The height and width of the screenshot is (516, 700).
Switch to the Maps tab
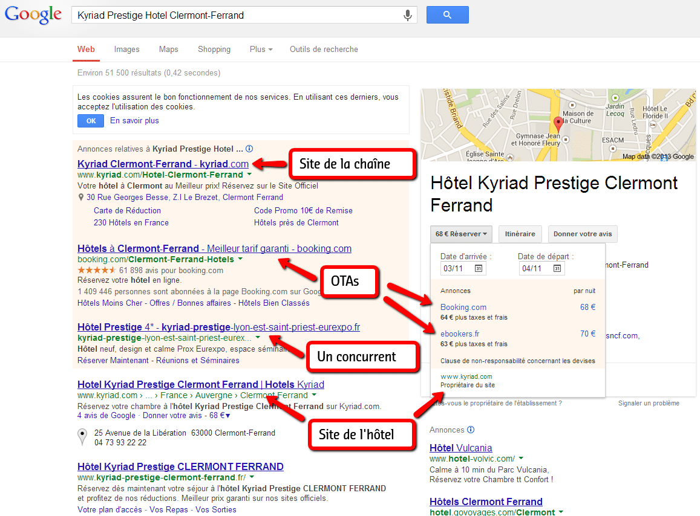point(168,50)
